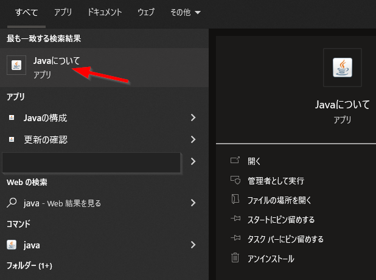Choose タスク バーにピン留めする
The height and width of the screenshot is (280, 376).
[285, 239]
